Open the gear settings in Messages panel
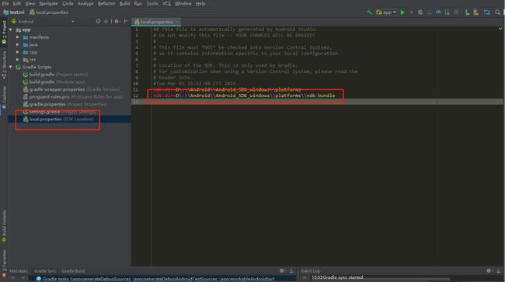This screenshot has height=282, width=505. pyautogui.click(x=282, y=270)
